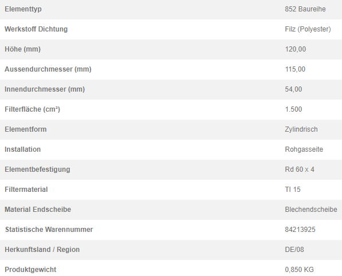
Task: Select the Elementtyp row label
Action: [23, 9]
